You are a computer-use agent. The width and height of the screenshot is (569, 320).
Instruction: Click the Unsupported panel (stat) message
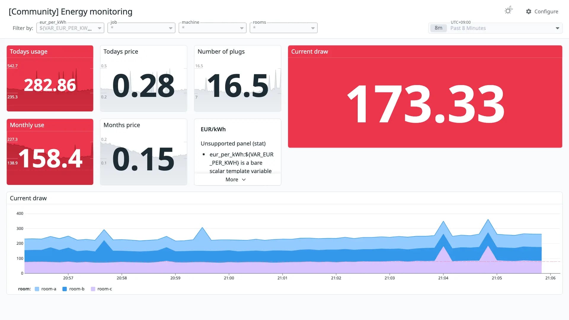tap(233, 143)
